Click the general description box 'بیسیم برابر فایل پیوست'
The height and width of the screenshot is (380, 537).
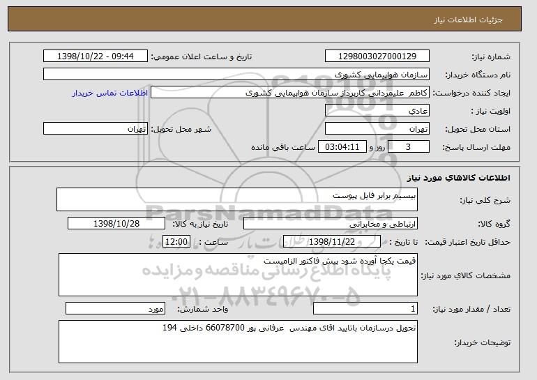coord(237,199)
